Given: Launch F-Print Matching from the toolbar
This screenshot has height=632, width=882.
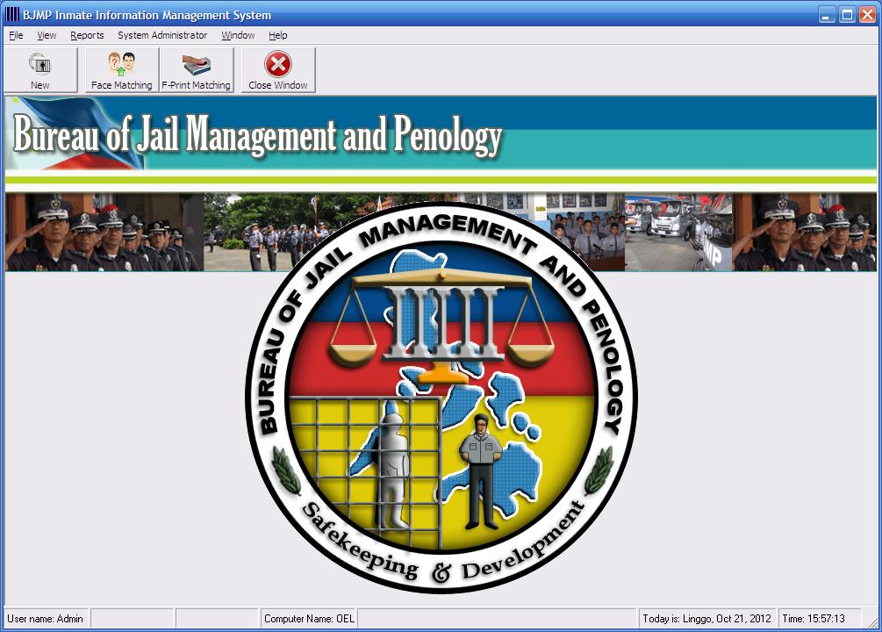Looking at the screenshot, I should [197, 70].
